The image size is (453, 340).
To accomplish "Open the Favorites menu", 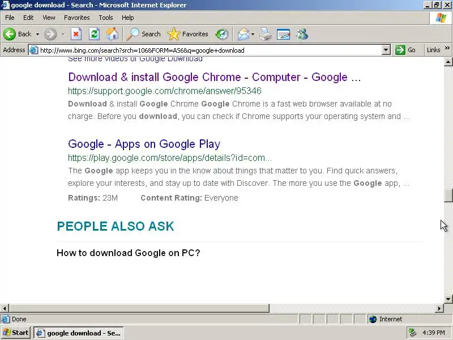I will [x=77, y=18].
